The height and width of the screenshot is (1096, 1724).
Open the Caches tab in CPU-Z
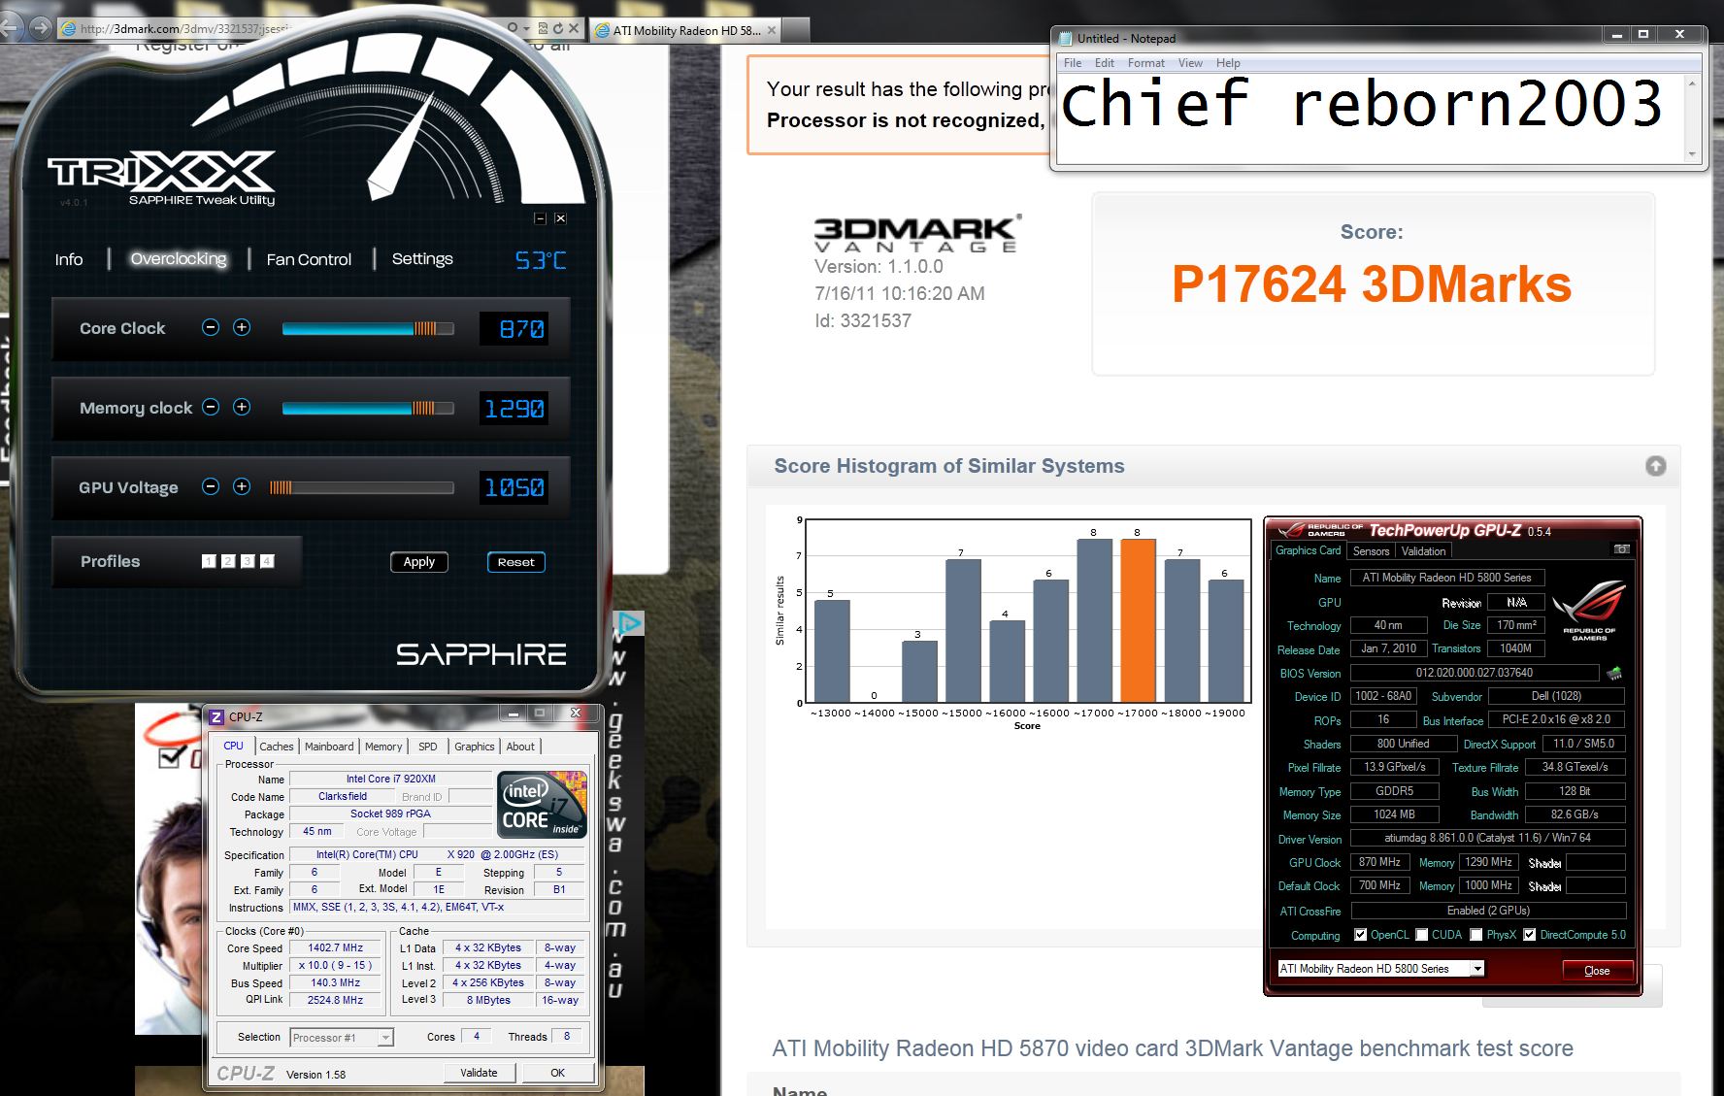point(277,746)
